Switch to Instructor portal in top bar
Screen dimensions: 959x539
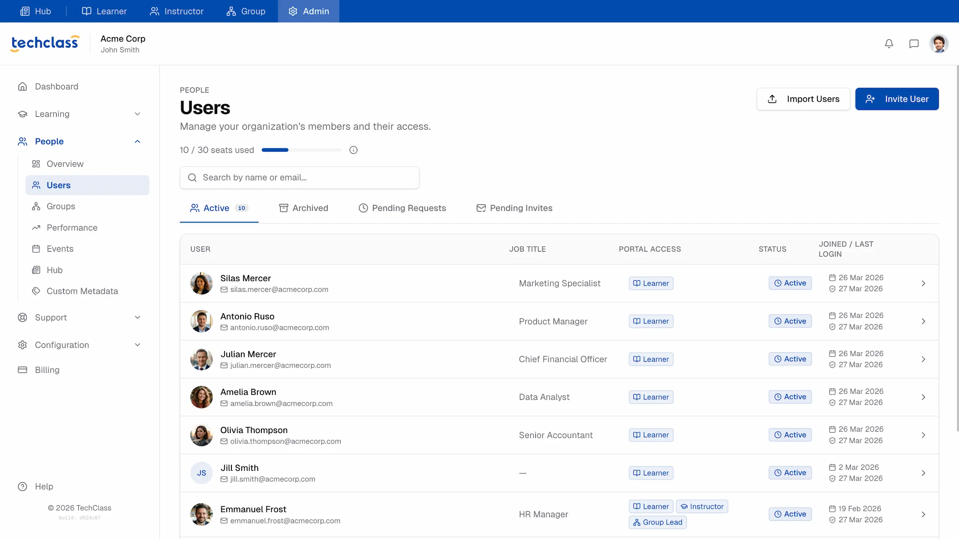(176, 11)
